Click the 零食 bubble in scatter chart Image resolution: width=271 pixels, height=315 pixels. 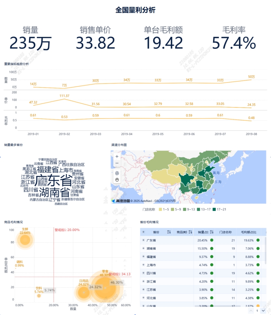(x=105, y=288)
